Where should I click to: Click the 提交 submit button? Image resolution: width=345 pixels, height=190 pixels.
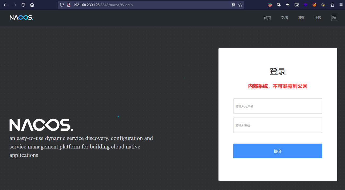pos(278,151)
